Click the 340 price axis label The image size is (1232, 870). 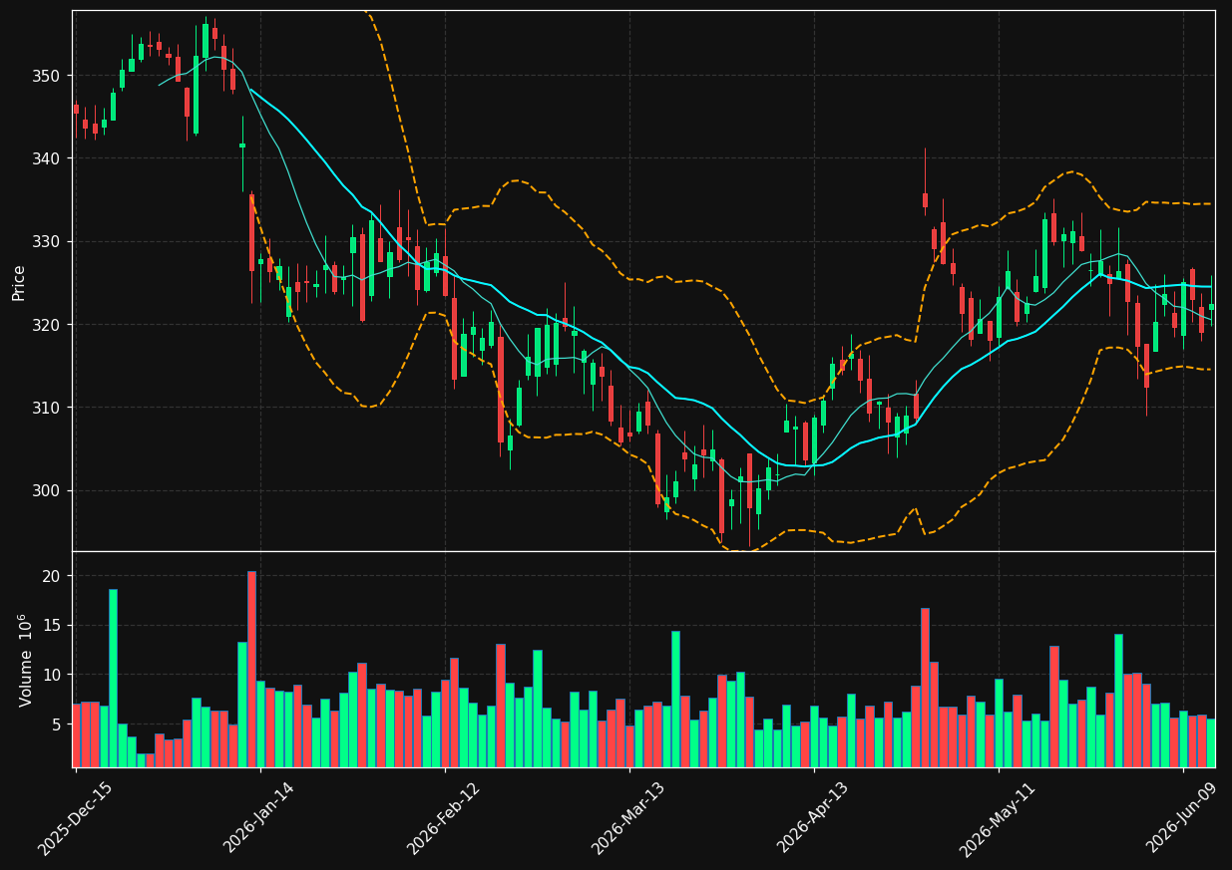[46, 158]
